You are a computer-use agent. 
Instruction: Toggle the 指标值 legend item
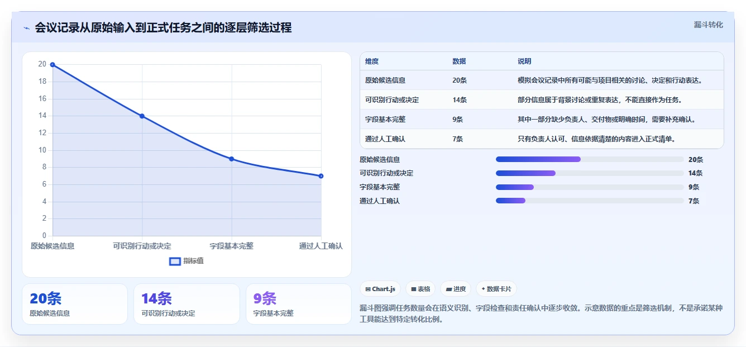(x=187, y=261)
